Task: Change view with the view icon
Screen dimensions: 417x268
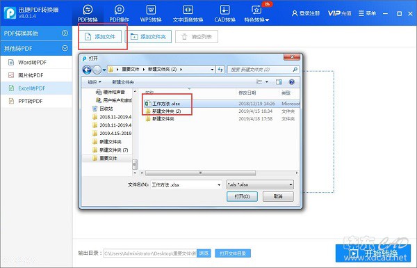Action: [x=259, y=82]
